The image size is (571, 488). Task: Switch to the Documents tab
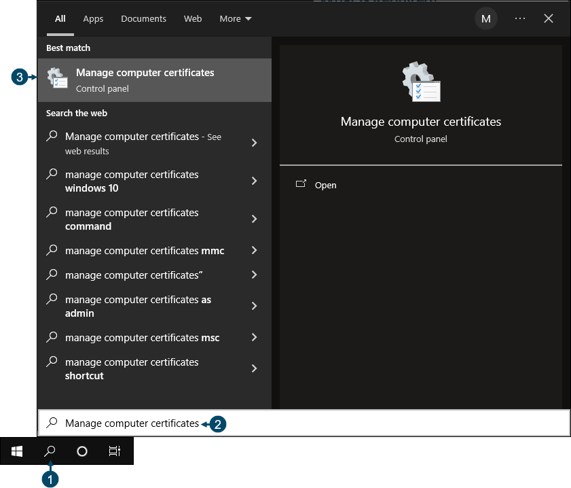pyautogui.click(x=143, y=18)
